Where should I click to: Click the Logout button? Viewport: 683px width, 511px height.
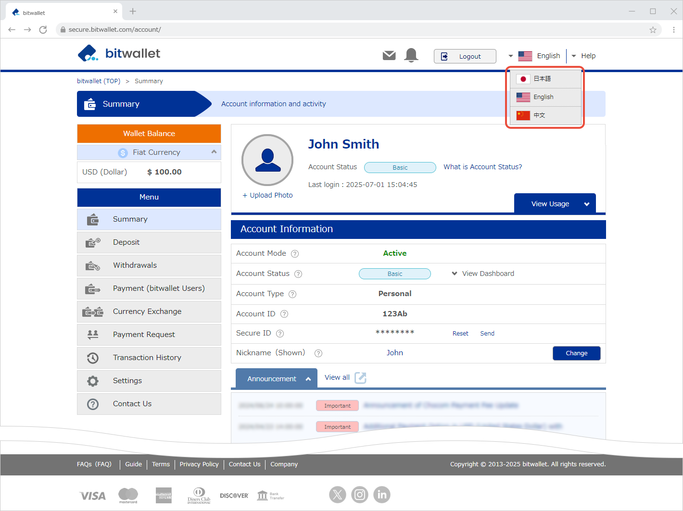click(x=465, y=56)
